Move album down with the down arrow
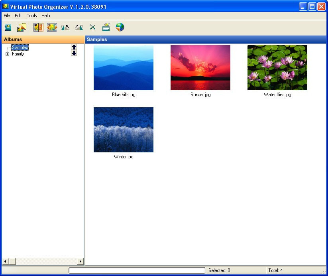The width and height of the screenshot is (328, 276). [x=74, y=53]
